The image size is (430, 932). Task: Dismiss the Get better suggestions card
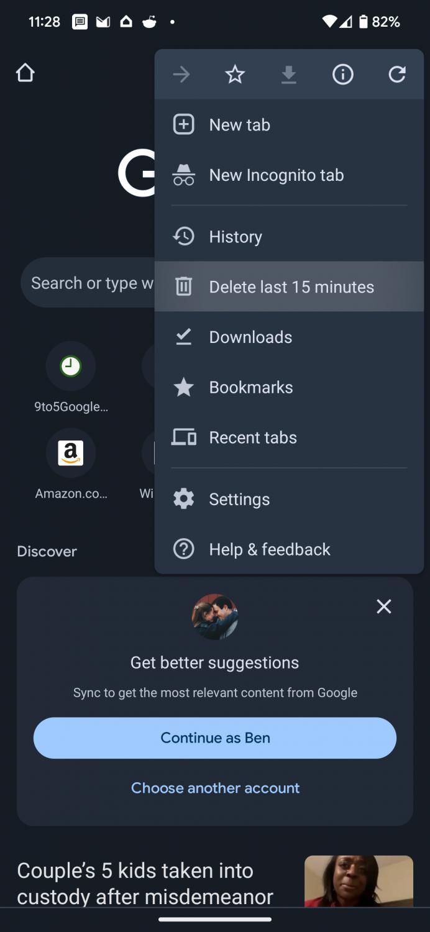click(384, 606)
